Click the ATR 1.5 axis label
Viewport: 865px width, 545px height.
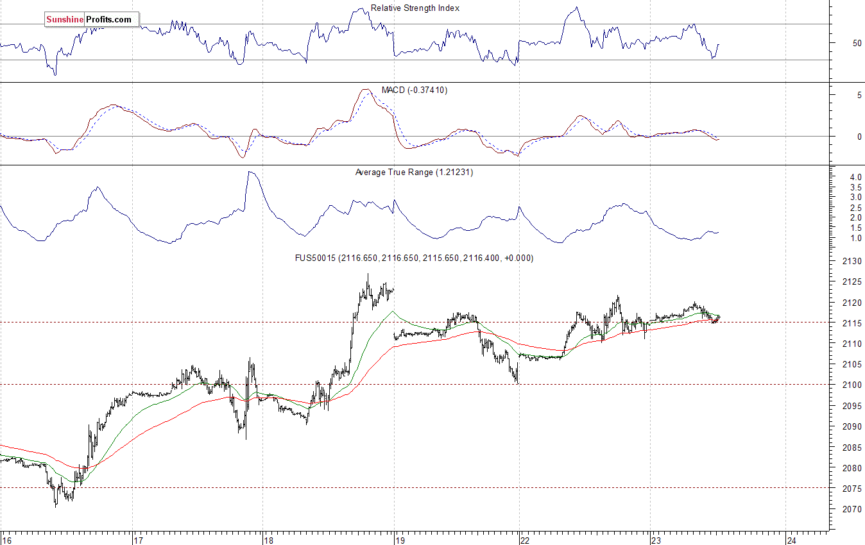pyautogui.click(x=855, y=228)
